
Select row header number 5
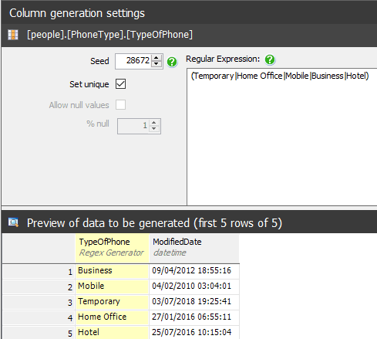(x=39, y=333)
